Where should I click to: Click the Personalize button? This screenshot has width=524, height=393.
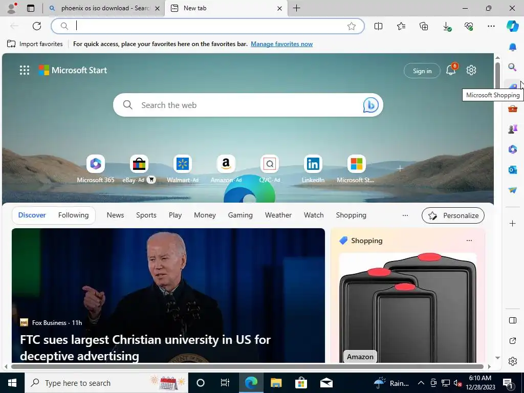tap(453, 215)
